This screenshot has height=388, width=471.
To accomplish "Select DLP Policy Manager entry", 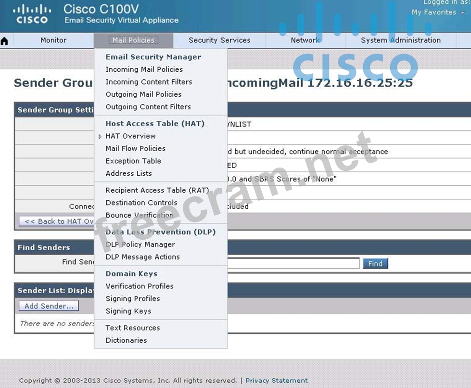I will click(x=140, y=245).
